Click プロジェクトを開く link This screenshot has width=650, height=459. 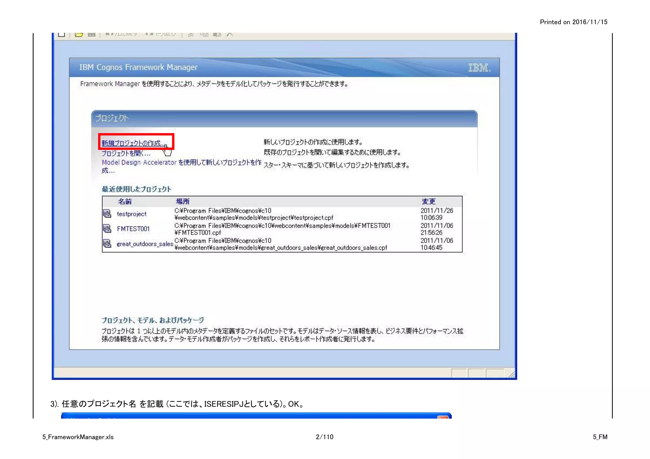click(126, 154)
